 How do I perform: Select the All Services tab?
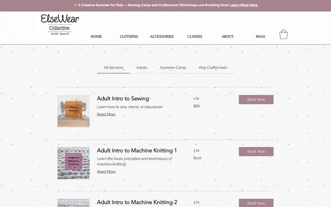pyautogui.click(x=114, y=68)
